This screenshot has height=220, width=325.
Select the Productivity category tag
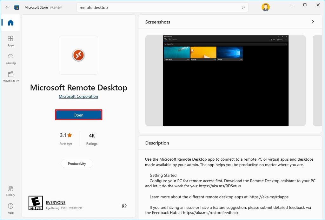tap(77, 163)
